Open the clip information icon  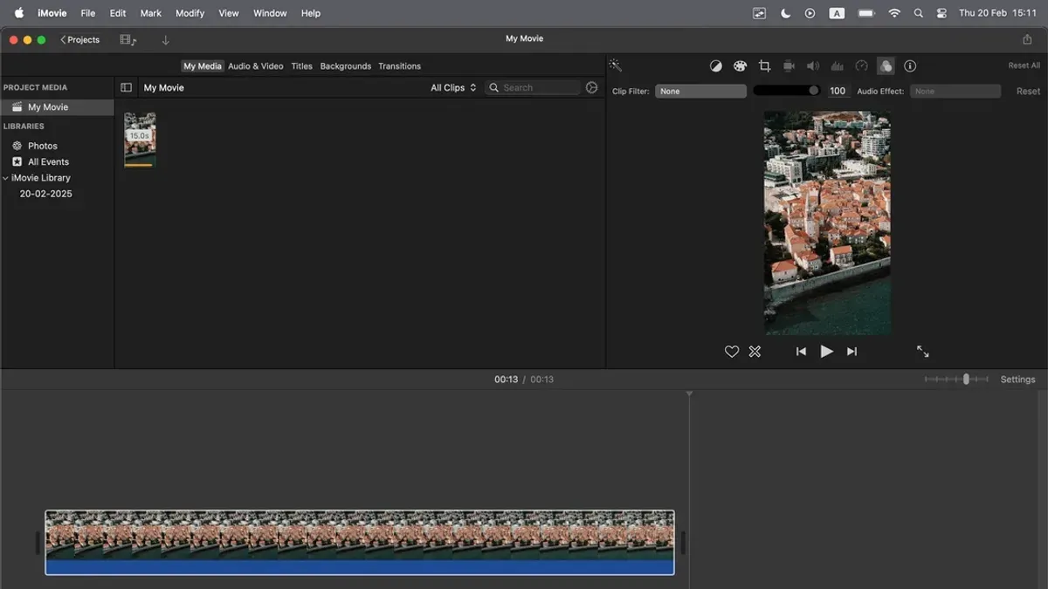tap(910, 66)
